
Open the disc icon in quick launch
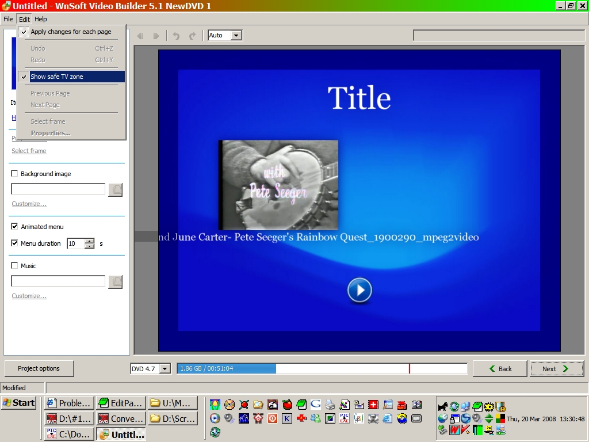[229, 405]
